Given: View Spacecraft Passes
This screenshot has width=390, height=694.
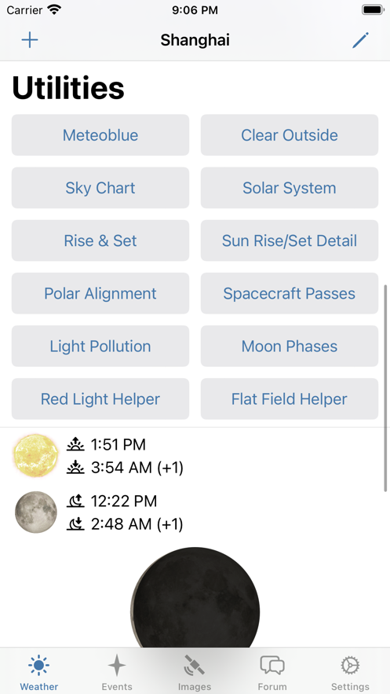Looking at the screenshot, I should (290, 293).
